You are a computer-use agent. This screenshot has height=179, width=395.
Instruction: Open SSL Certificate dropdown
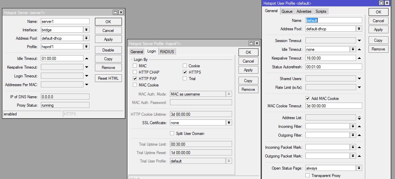[229, 122]
